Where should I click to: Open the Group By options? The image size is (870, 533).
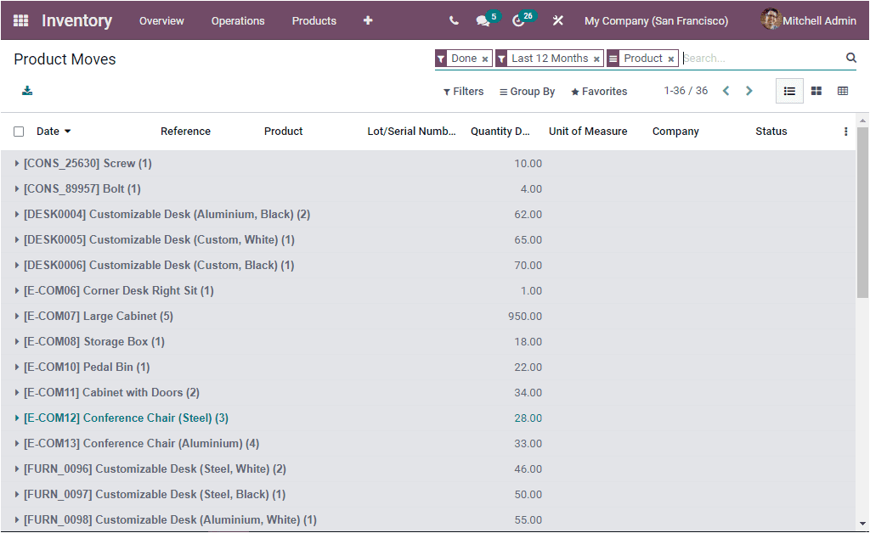click(x=527, y=91)
